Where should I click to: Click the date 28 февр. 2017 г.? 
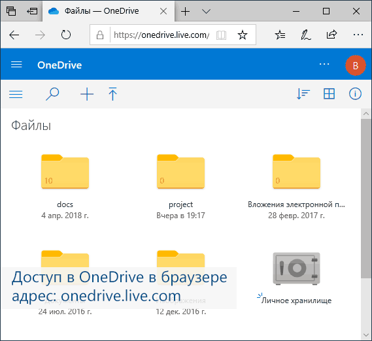pyautogui.click(x=296, y=216)
